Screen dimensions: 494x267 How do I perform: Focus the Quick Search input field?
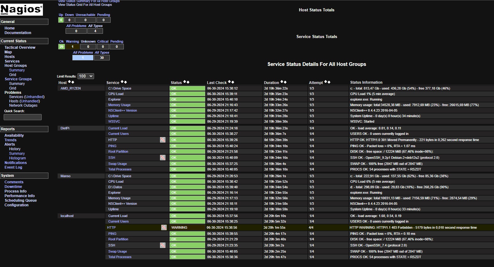pos(22,117)
